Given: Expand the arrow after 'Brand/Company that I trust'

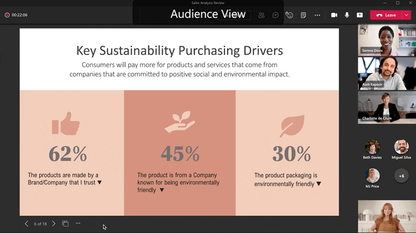Looking at the screenshot, I should 99,183.
